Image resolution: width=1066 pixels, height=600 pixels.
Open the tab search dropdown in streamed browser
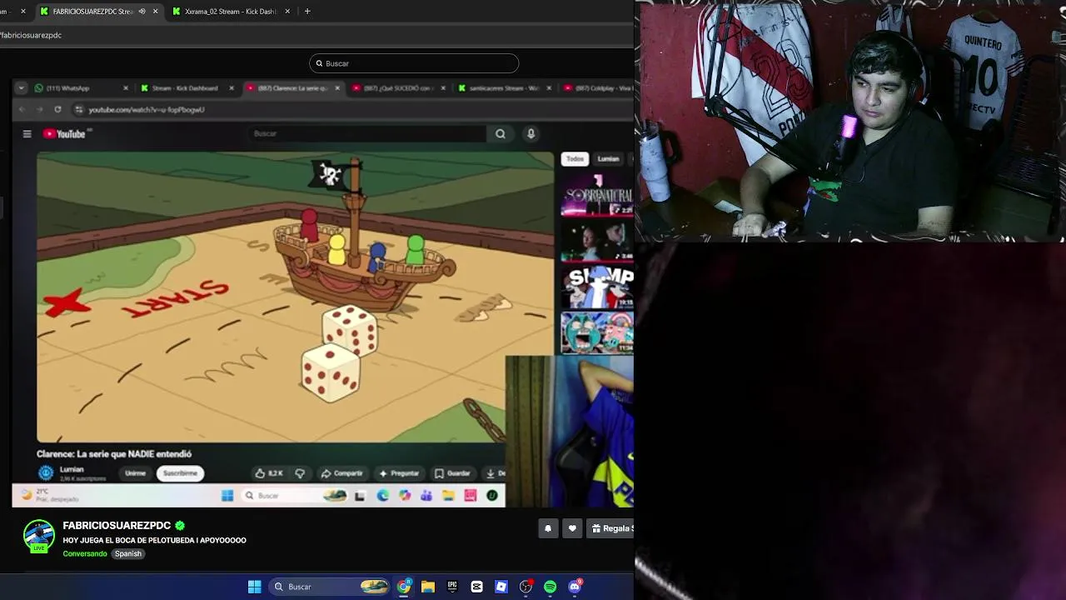22,88
